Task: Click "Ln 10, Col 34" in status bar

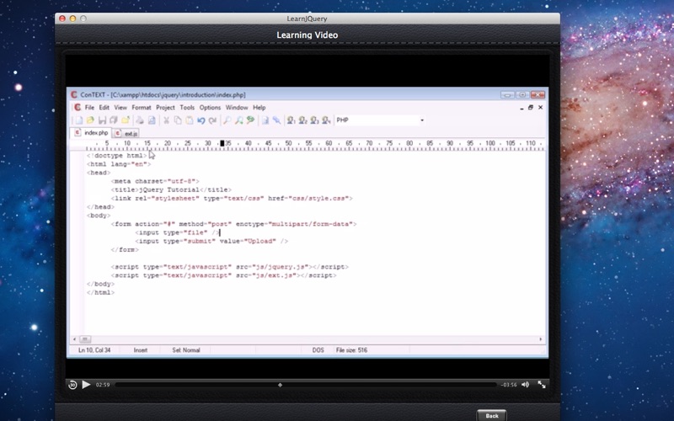Action: pyautogui.click(x=94, y=350)
